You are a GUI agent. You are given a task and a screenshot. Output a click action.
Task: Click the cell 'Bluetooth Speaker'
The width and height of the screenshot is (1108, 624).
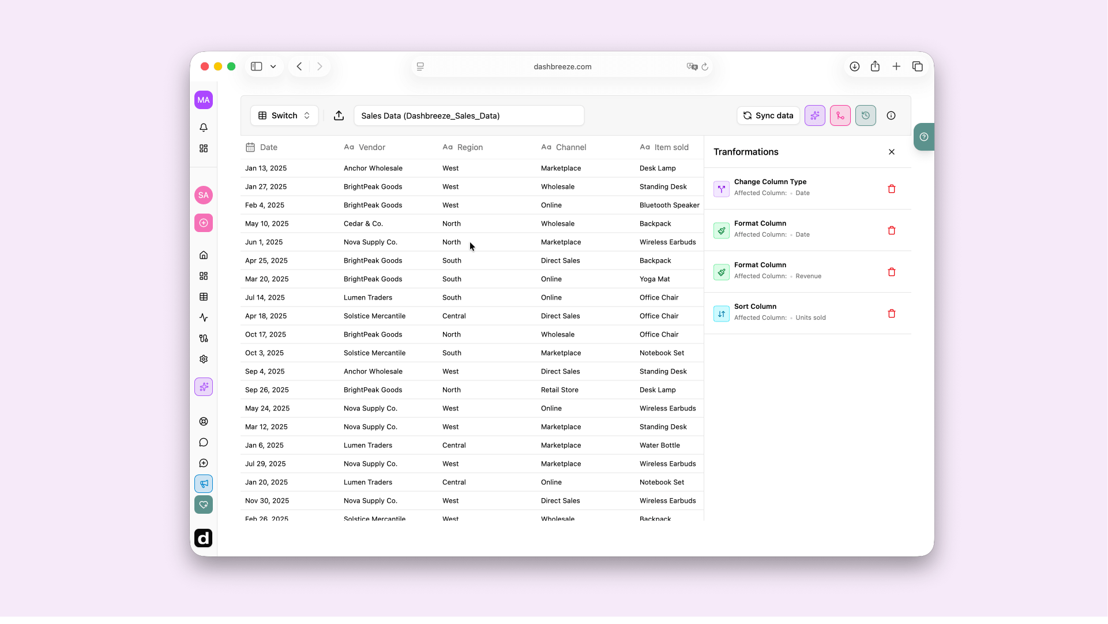[x=670, y=205]
